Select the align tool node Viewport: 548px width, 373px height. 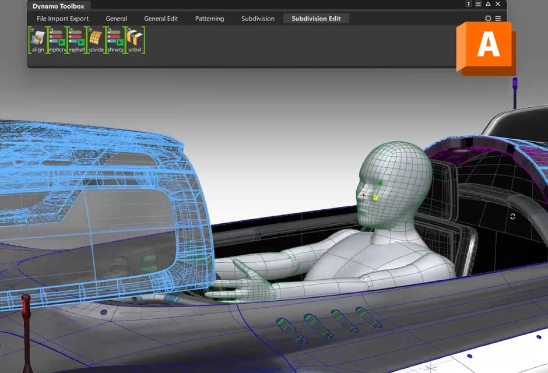pos(37,40)
